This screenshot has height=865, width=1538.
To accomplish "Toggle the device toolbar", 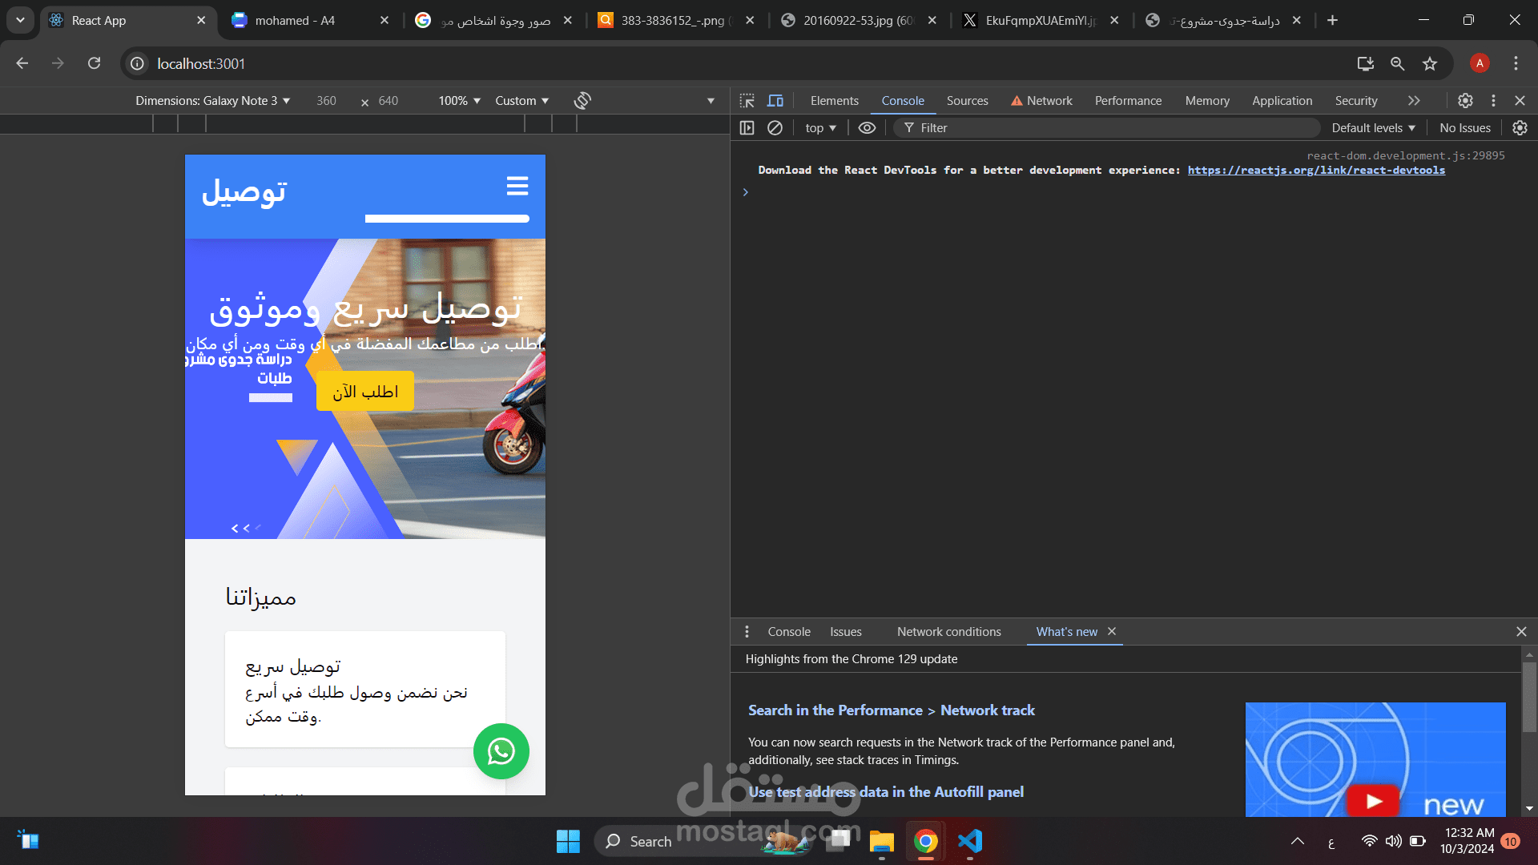I will [775, 100].
